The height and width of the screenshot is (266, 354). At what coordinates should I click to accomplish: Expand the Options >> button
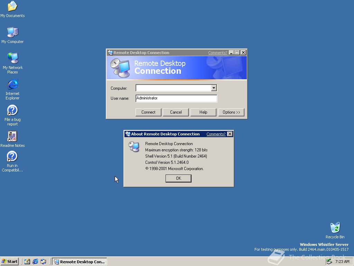[231, 112]
